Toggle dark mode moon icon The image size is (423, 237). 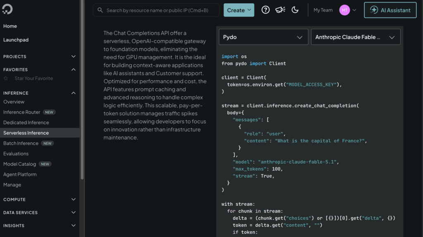(x=295, y=10)
